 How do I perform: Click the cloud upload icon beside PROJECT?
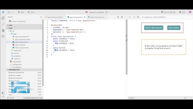point(41,17)
